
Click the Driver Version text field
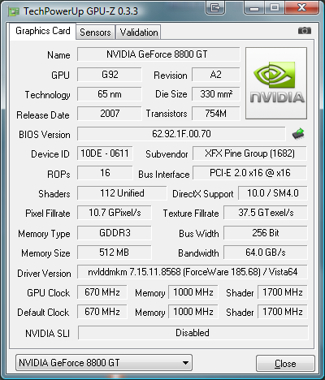tap(193, 272)
